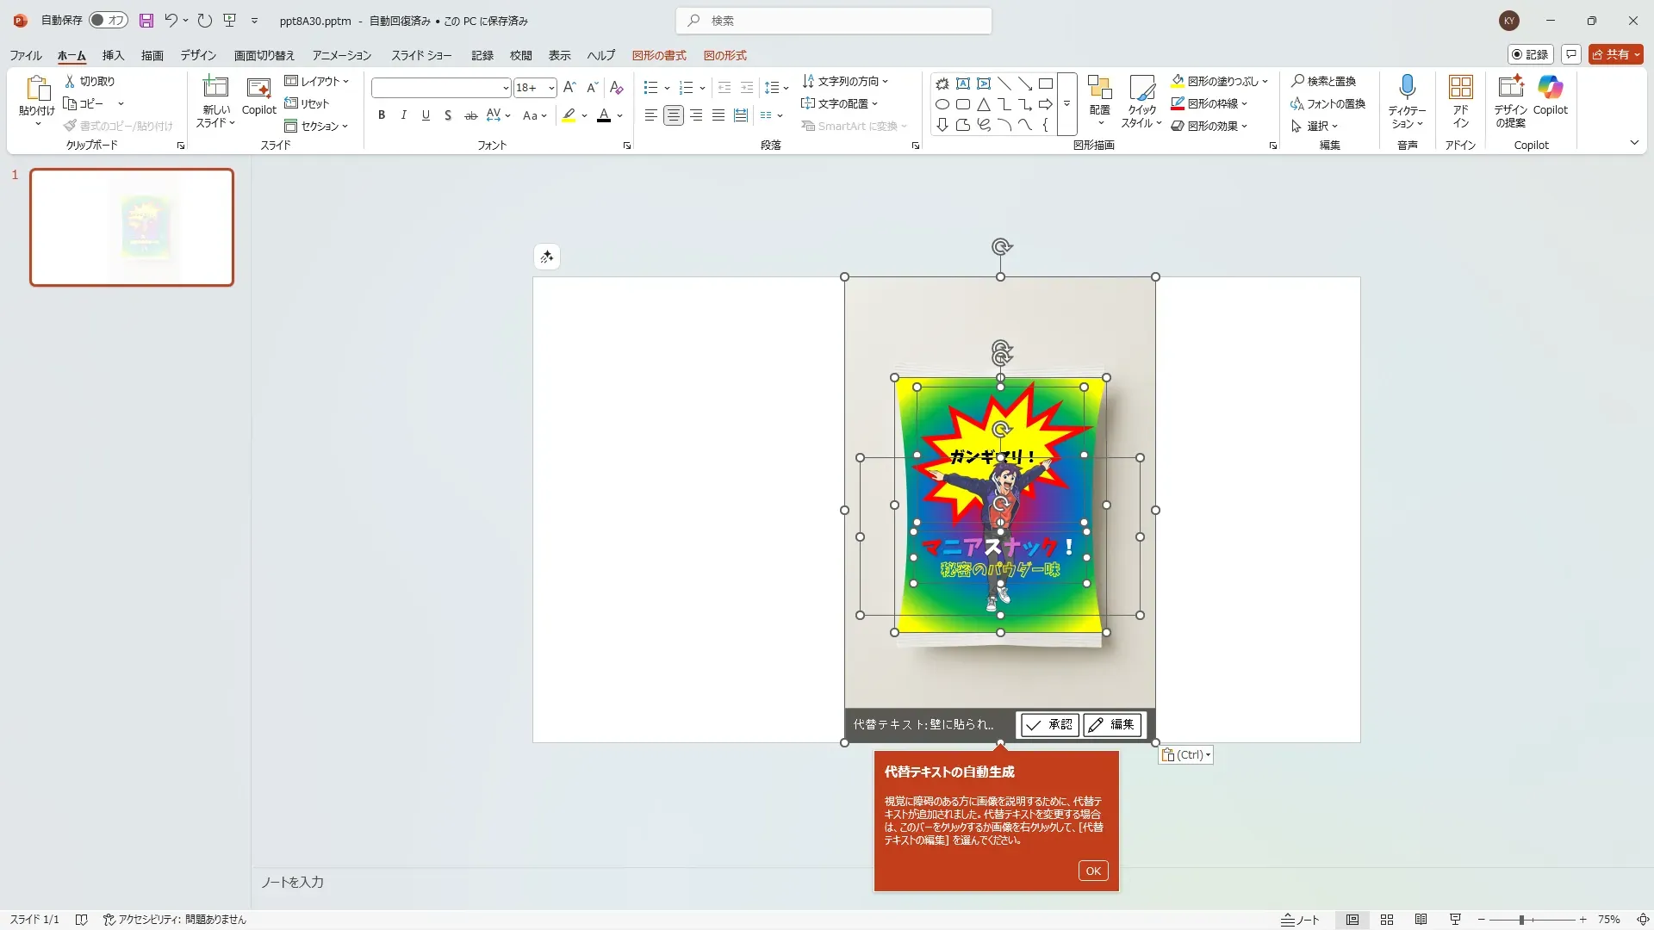Click the Designer suggestions icon
This screenshot has height=930, width=1654.
(x=1510, y=88)
